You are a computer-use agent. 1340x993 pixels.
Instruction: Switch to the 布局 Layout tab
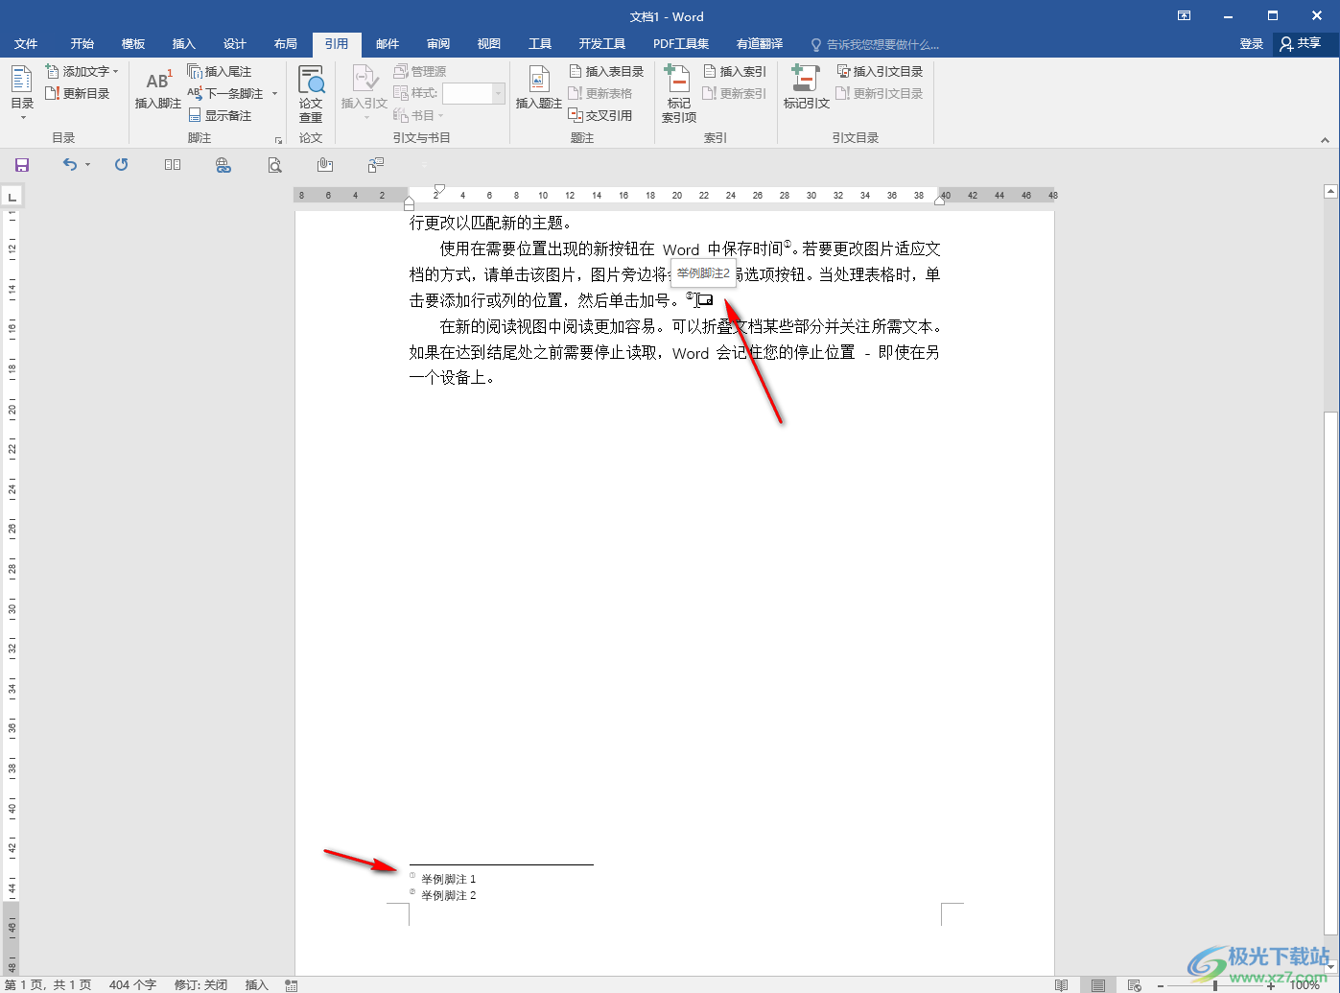285,44
